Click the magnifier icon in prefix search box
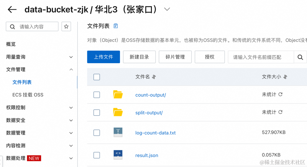307x167 pixels. 300,57
